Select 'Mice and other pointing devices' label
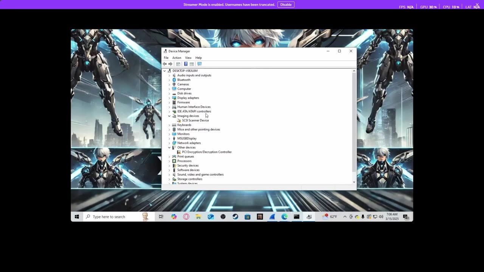This screenshot has width=484, height=272. 199,130
